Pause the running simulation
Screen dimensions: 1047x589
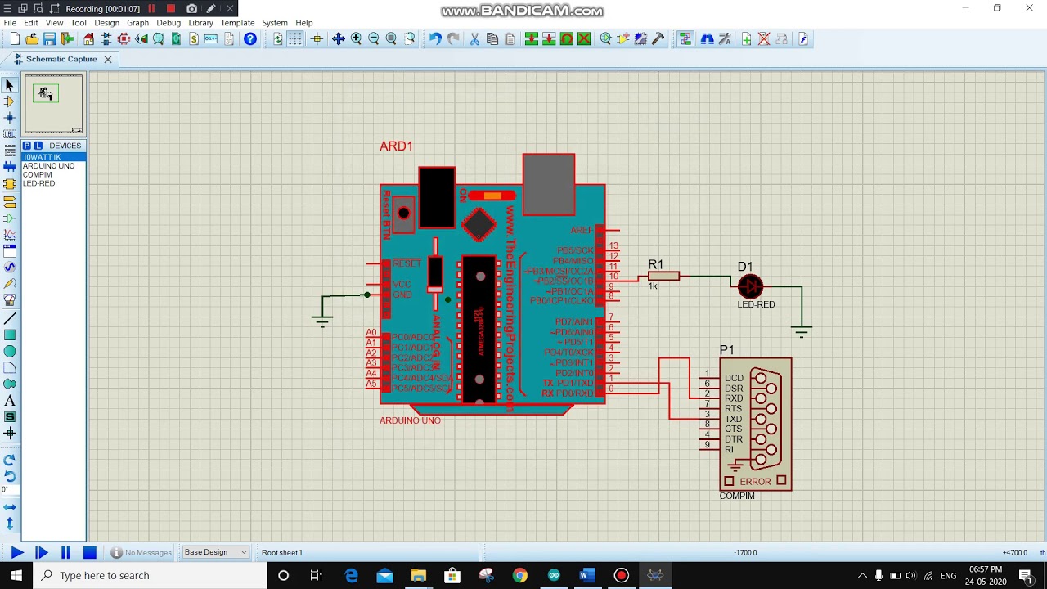tap(66, 553)
